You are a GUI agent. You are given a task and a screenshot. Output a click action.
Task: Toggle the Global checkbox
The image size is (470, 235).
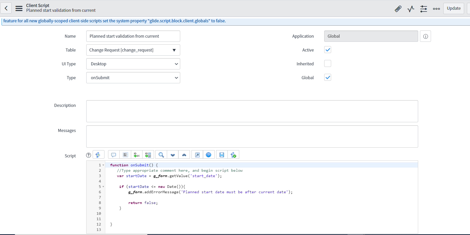(x=328, y=77)
